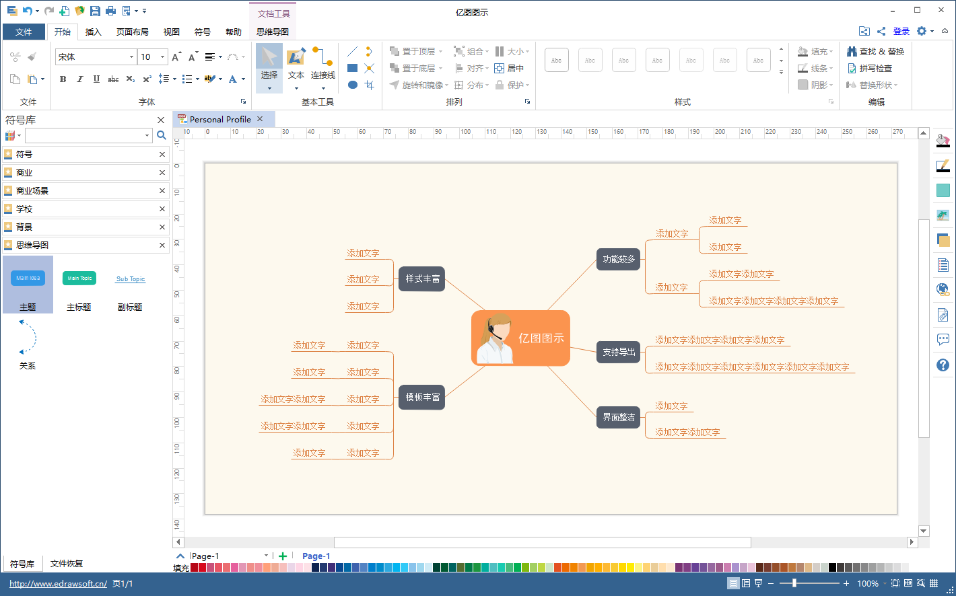The image size is (956, 596).
Task: Switch to the 视图 ribbon tab
Action: click(x=172, y=32)
